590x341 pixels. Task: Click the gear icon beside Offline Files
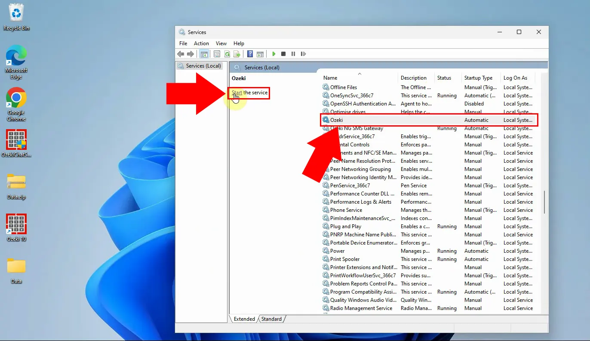[x=326, y=87]
